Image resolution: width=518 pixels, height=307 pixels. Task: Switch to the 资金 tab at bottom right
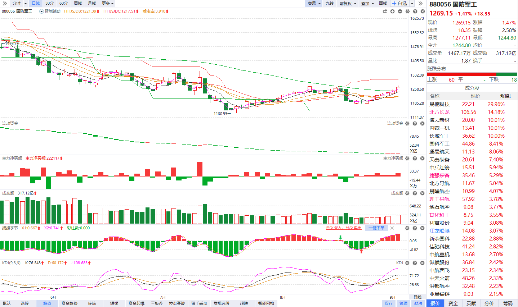(x=453, y=303)
